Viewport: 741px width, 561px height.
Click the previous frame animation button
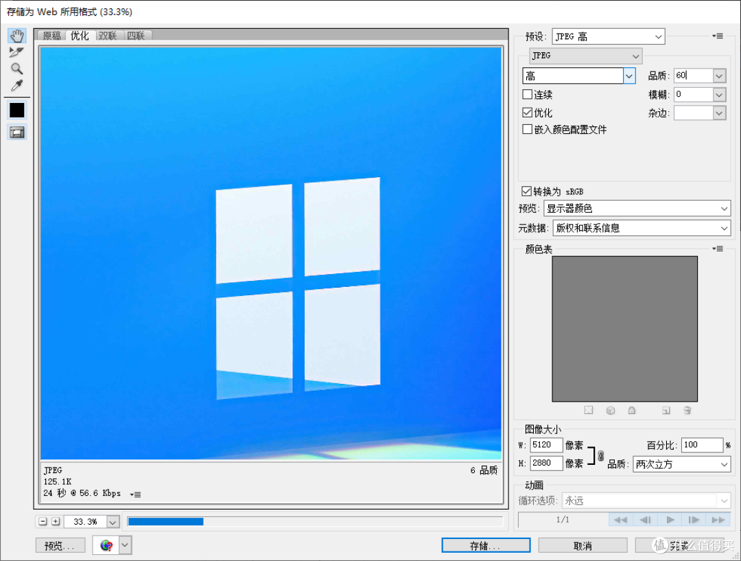tap(645, 520)
